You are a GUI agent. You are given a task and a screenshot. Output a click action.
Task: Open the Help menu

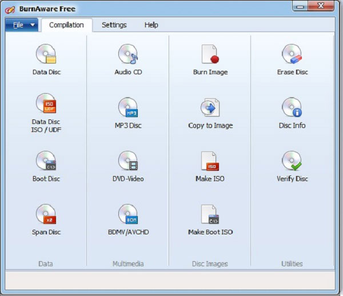click(151, 25)
